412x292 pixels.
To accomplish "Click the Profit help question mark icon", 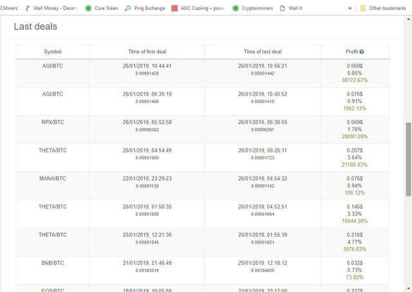I will click(x=362, y=51).
